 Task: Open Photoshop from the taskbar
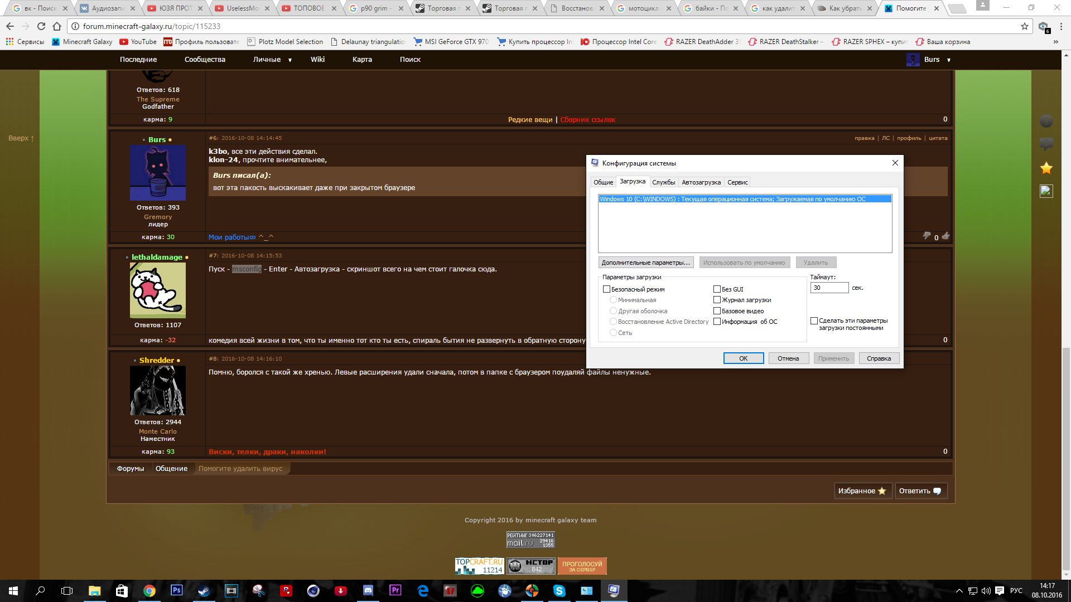tap(176, 591)
